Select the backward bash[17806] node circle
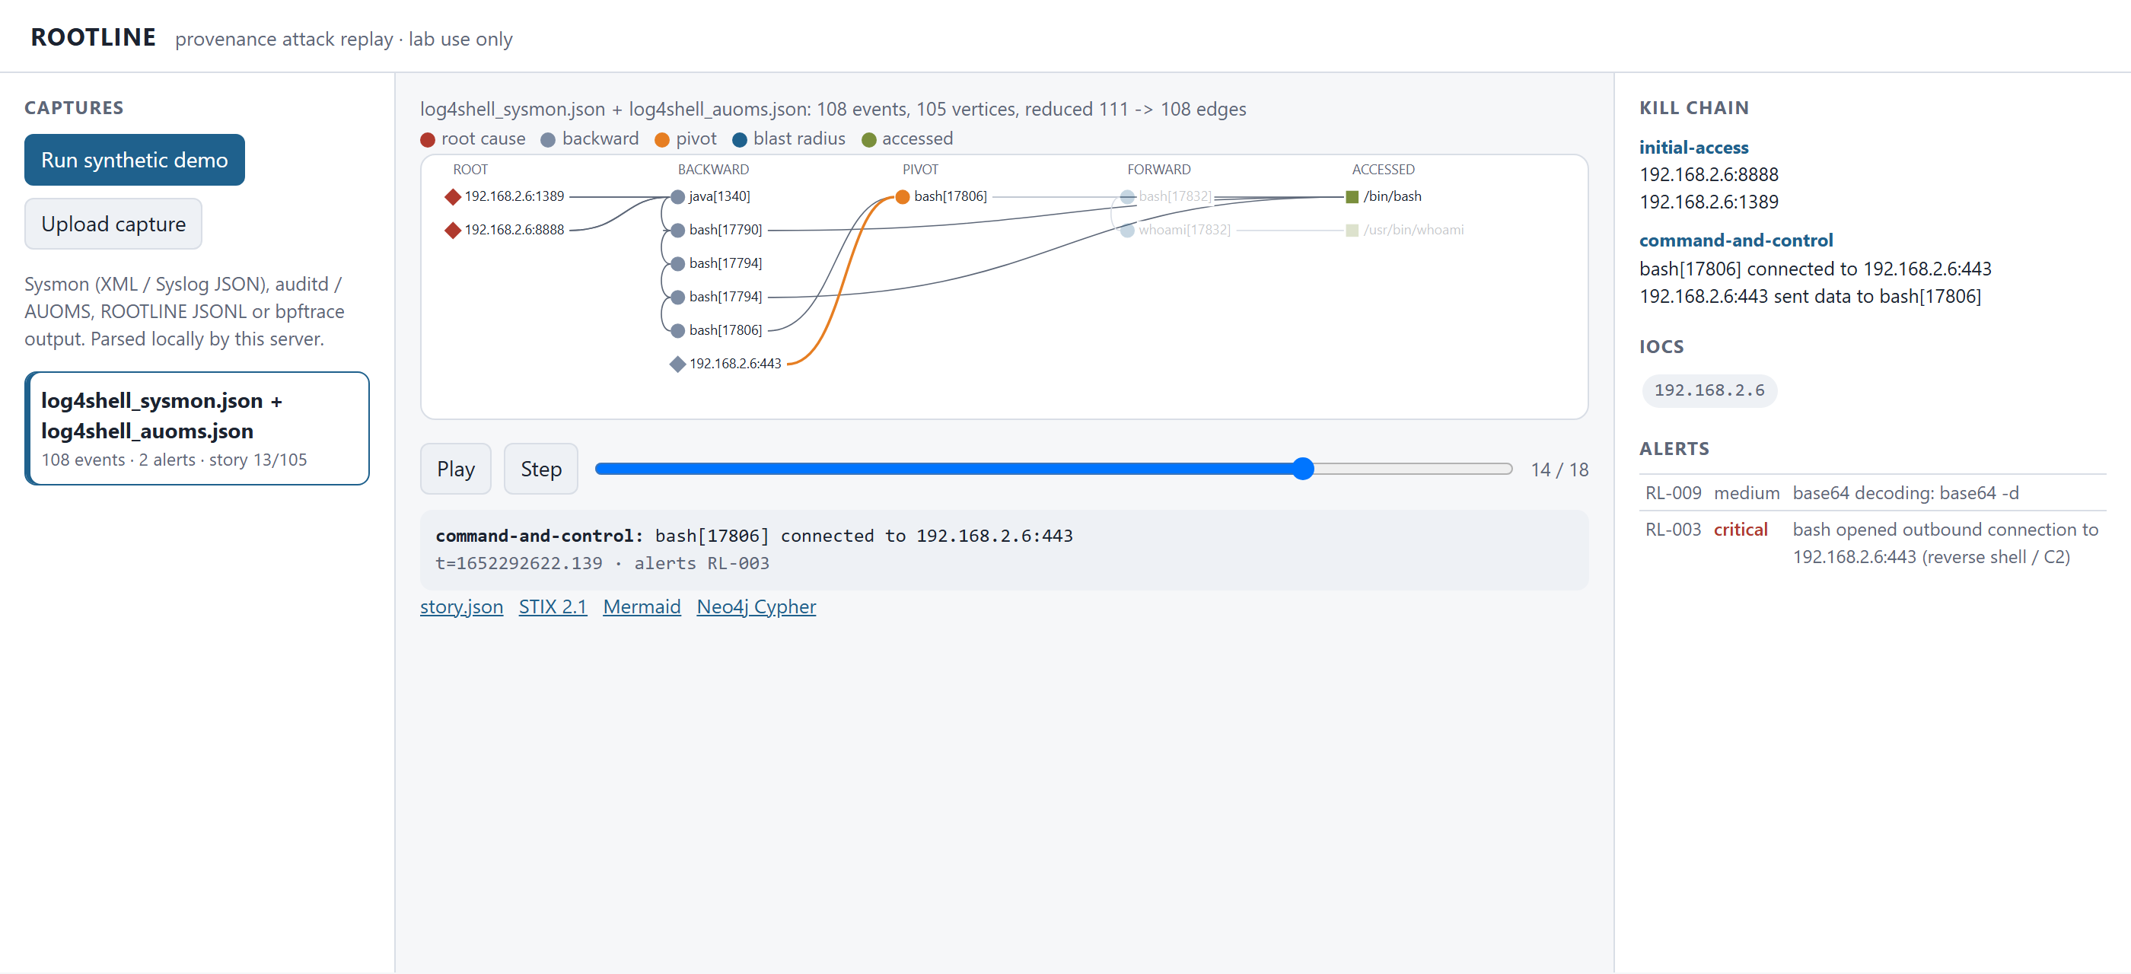This screenshot has width=2131, height=974. click(x=677, y=330)
